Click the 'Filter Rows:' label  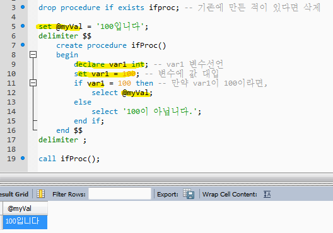pos(69,194)
